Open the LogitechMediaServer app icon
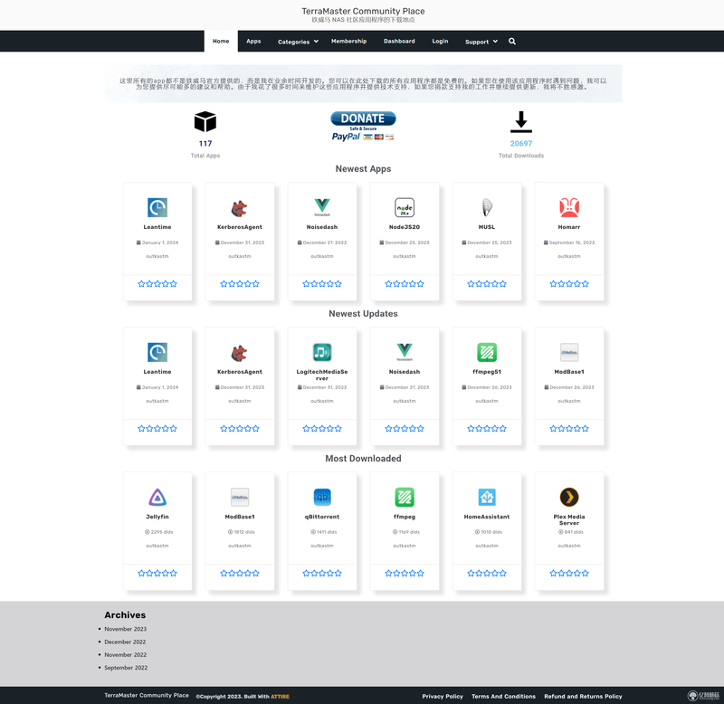 (322, 352)
